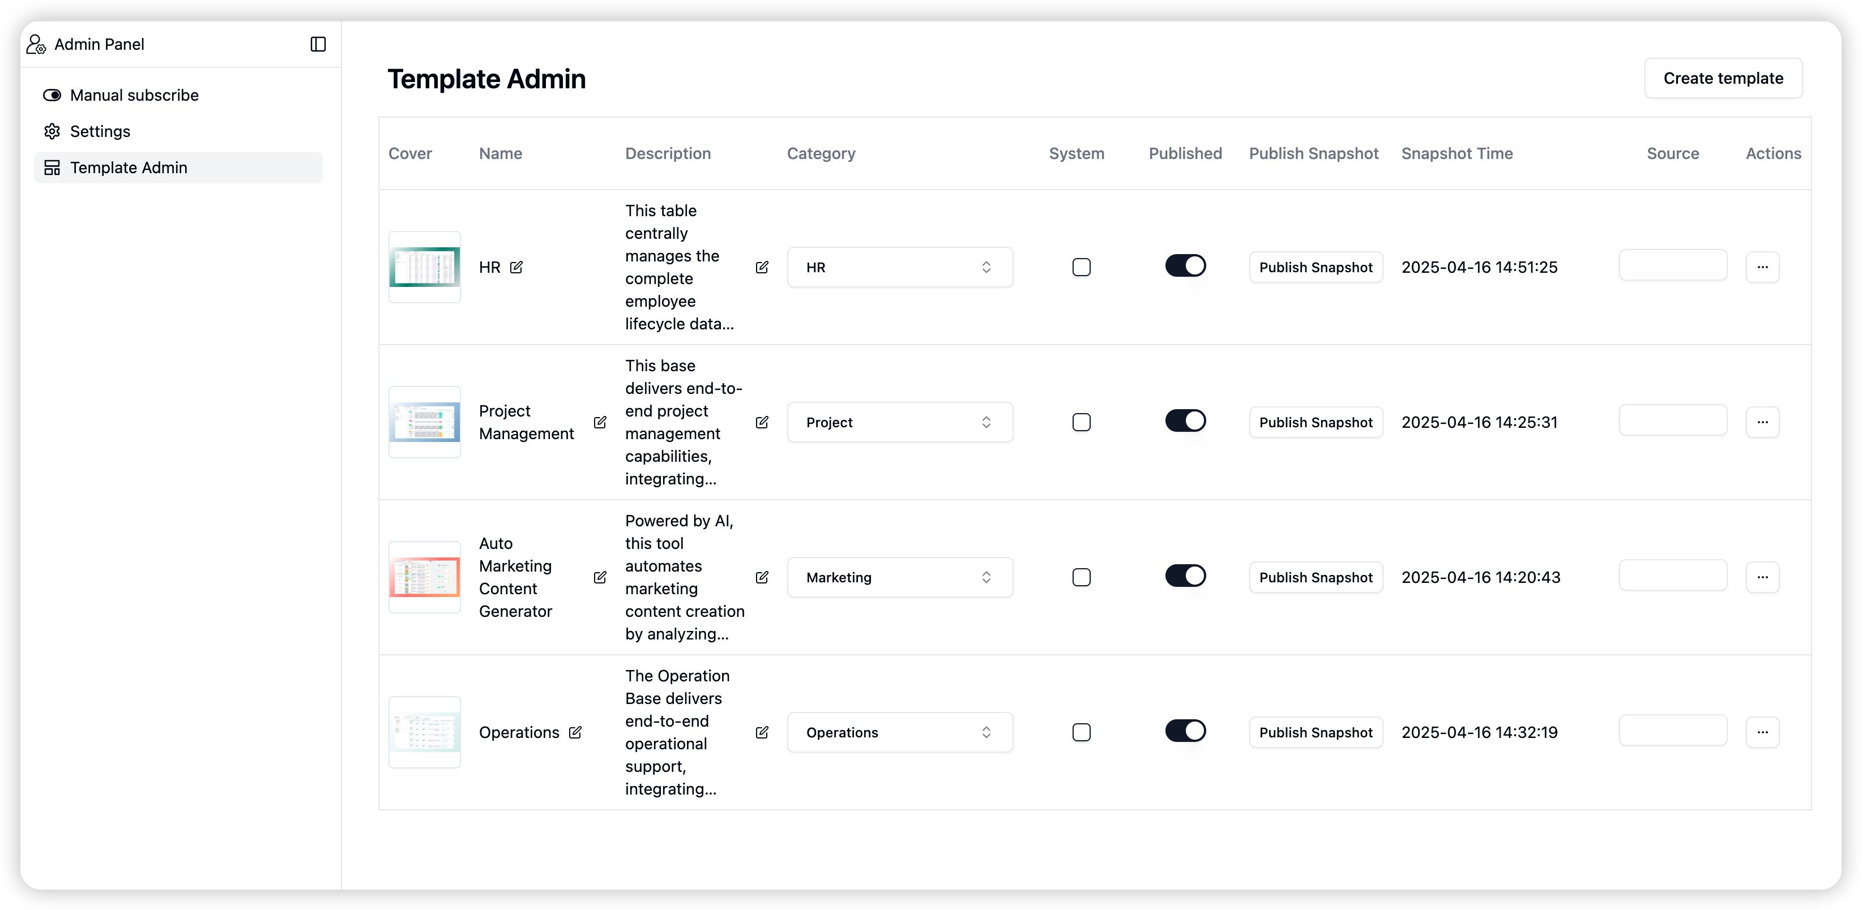Edit Project Management name pencil icon
The width and height of the screenshot is (1862, 910).
pyautogui.click(x=600, y=422)
